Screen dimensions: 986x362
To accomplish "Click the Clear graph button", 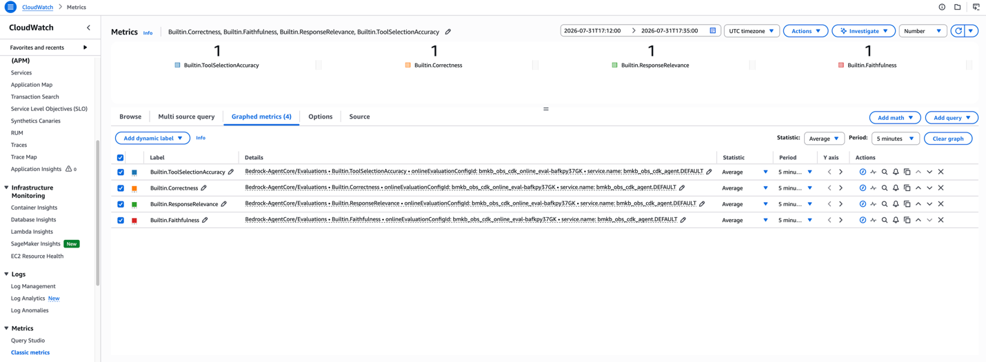I will (948, 139).
